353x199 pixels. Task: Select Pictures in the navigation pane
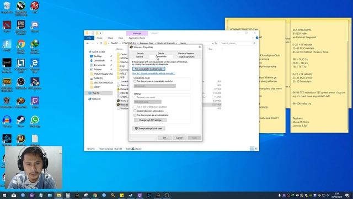(98, 70)
